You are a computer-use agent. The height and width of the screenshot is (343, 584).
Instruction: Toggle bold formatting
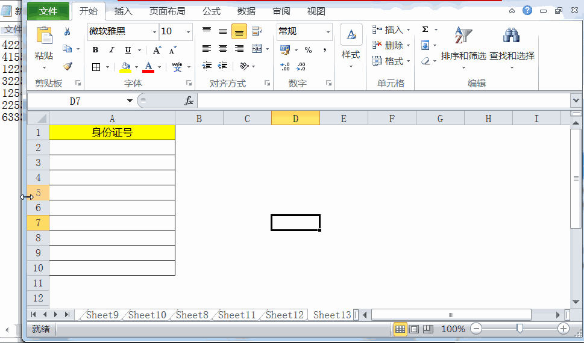95,50
